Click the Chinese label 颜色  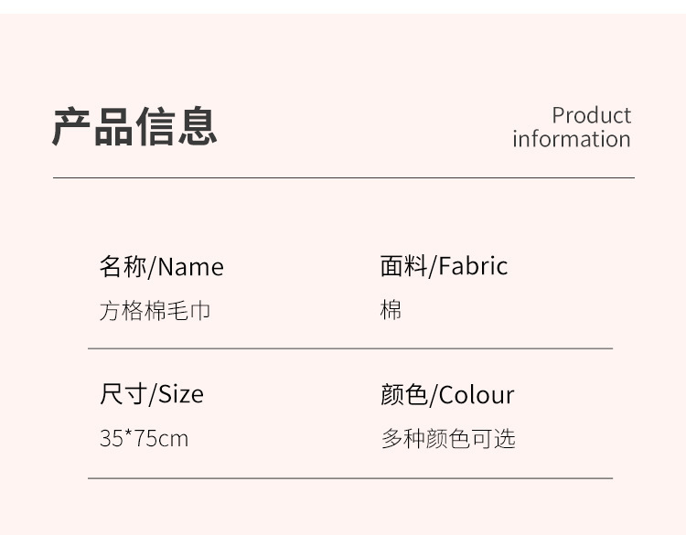(403, 395)
